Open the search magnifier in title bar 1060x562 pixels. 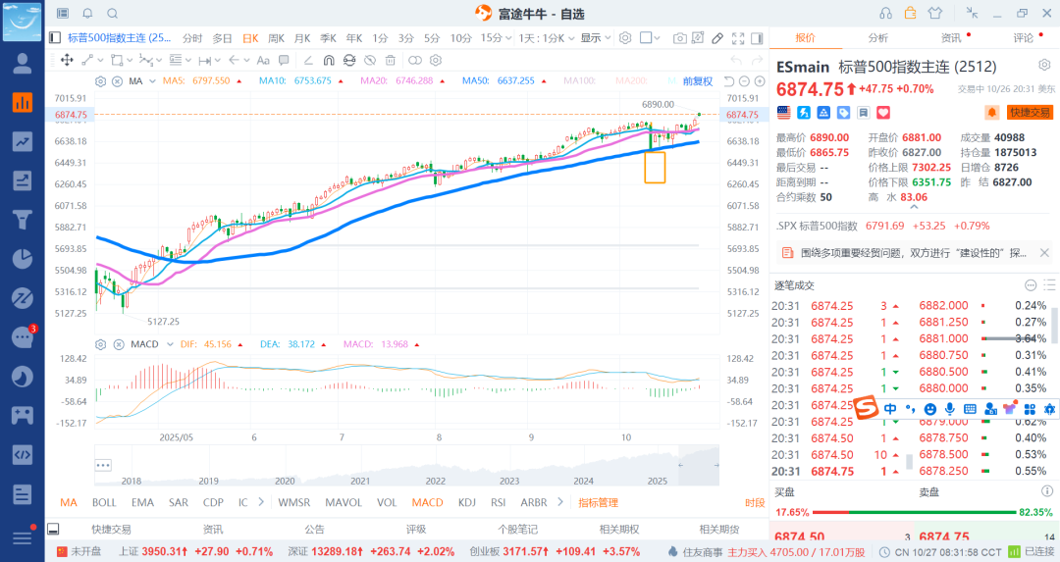[113, 14]
